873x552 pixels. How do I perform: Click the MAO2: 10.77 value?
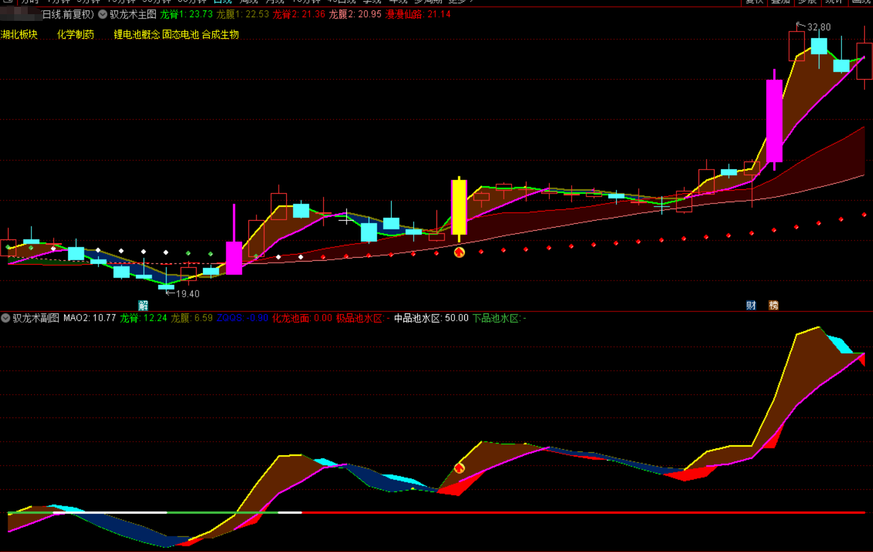(x=89, y=318)
